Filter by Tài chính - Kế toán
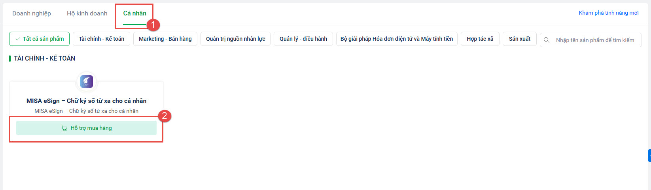651x190 pixels. [x=101, y=39]
